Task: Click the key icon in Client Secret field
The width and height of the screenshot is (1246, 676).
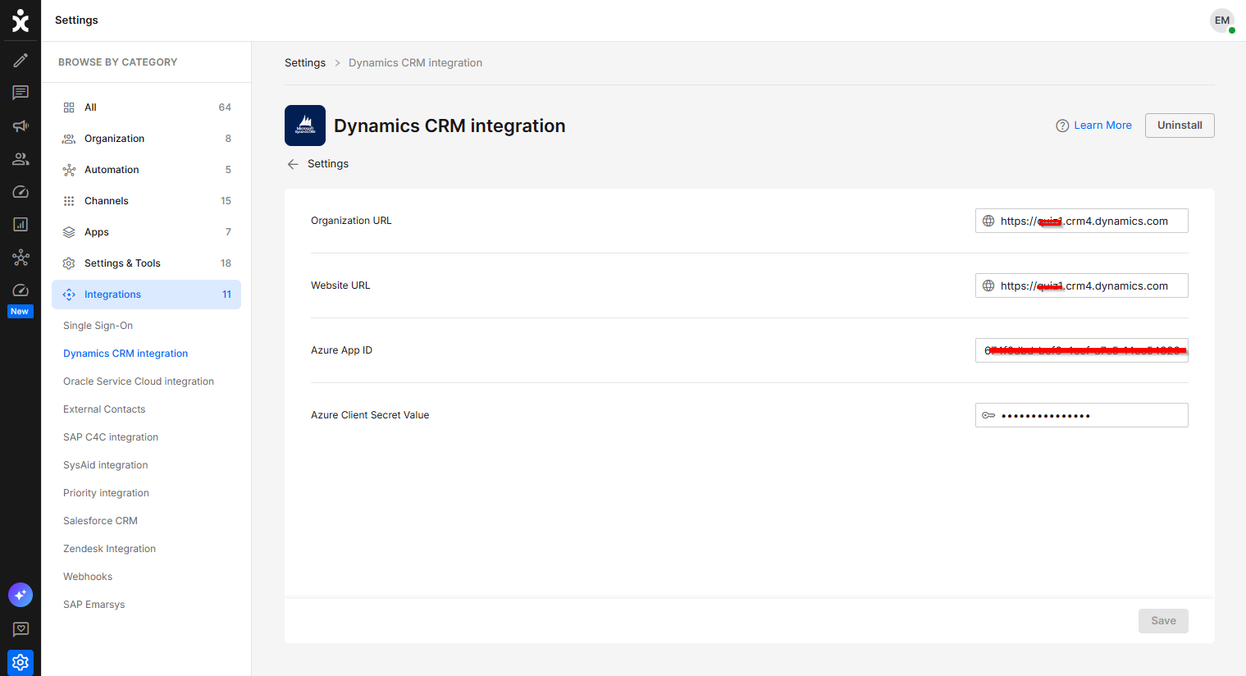Action: point(988,415)
